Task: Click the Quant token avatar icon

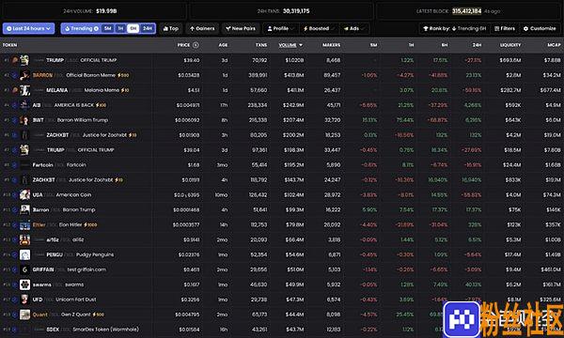Action: (x=24, y=315)
